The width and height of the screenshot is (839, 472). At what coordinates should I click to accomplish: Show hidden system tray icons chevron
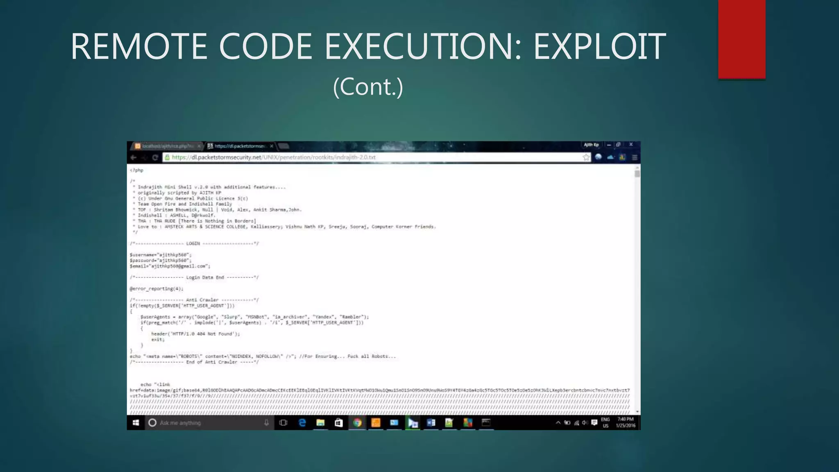click(558, 422)
